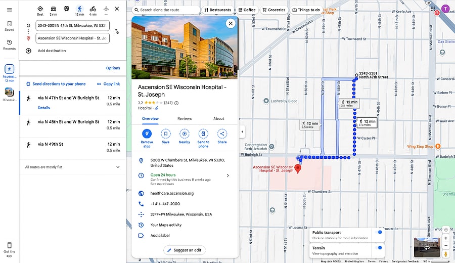Viewport: 455px width, 263px height.
Task: Switch to driving mode
Action: tap(54, 11)
